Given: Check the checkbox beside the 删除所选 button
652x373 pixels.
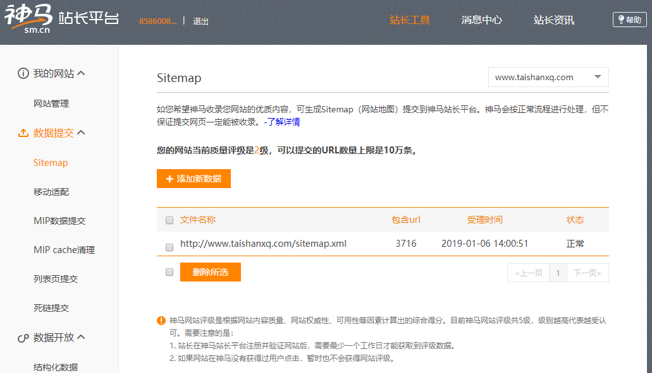Looking at the screenshot, I should 169,271.
